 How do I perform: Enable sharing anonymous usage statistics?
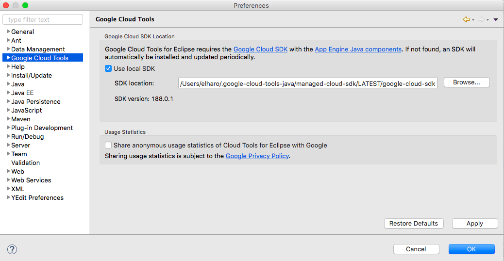108,145
